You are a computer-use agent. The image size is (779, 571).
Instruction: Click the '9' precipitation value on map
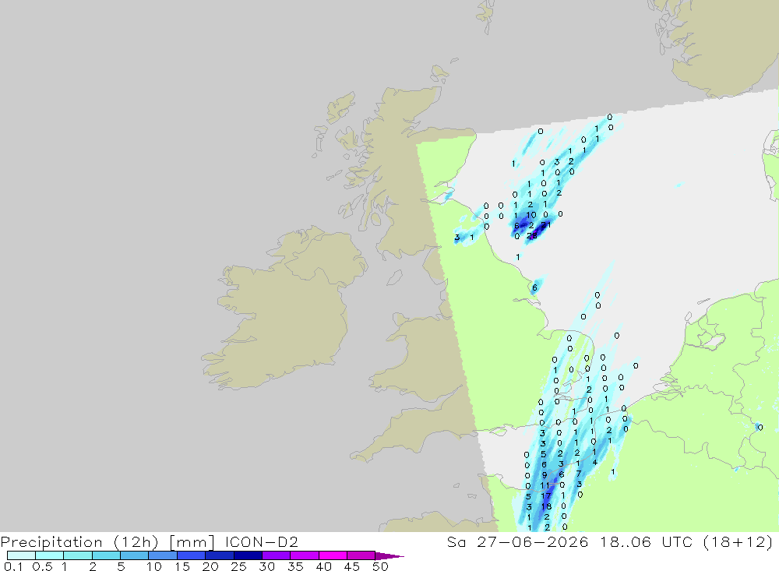(544, 475)
